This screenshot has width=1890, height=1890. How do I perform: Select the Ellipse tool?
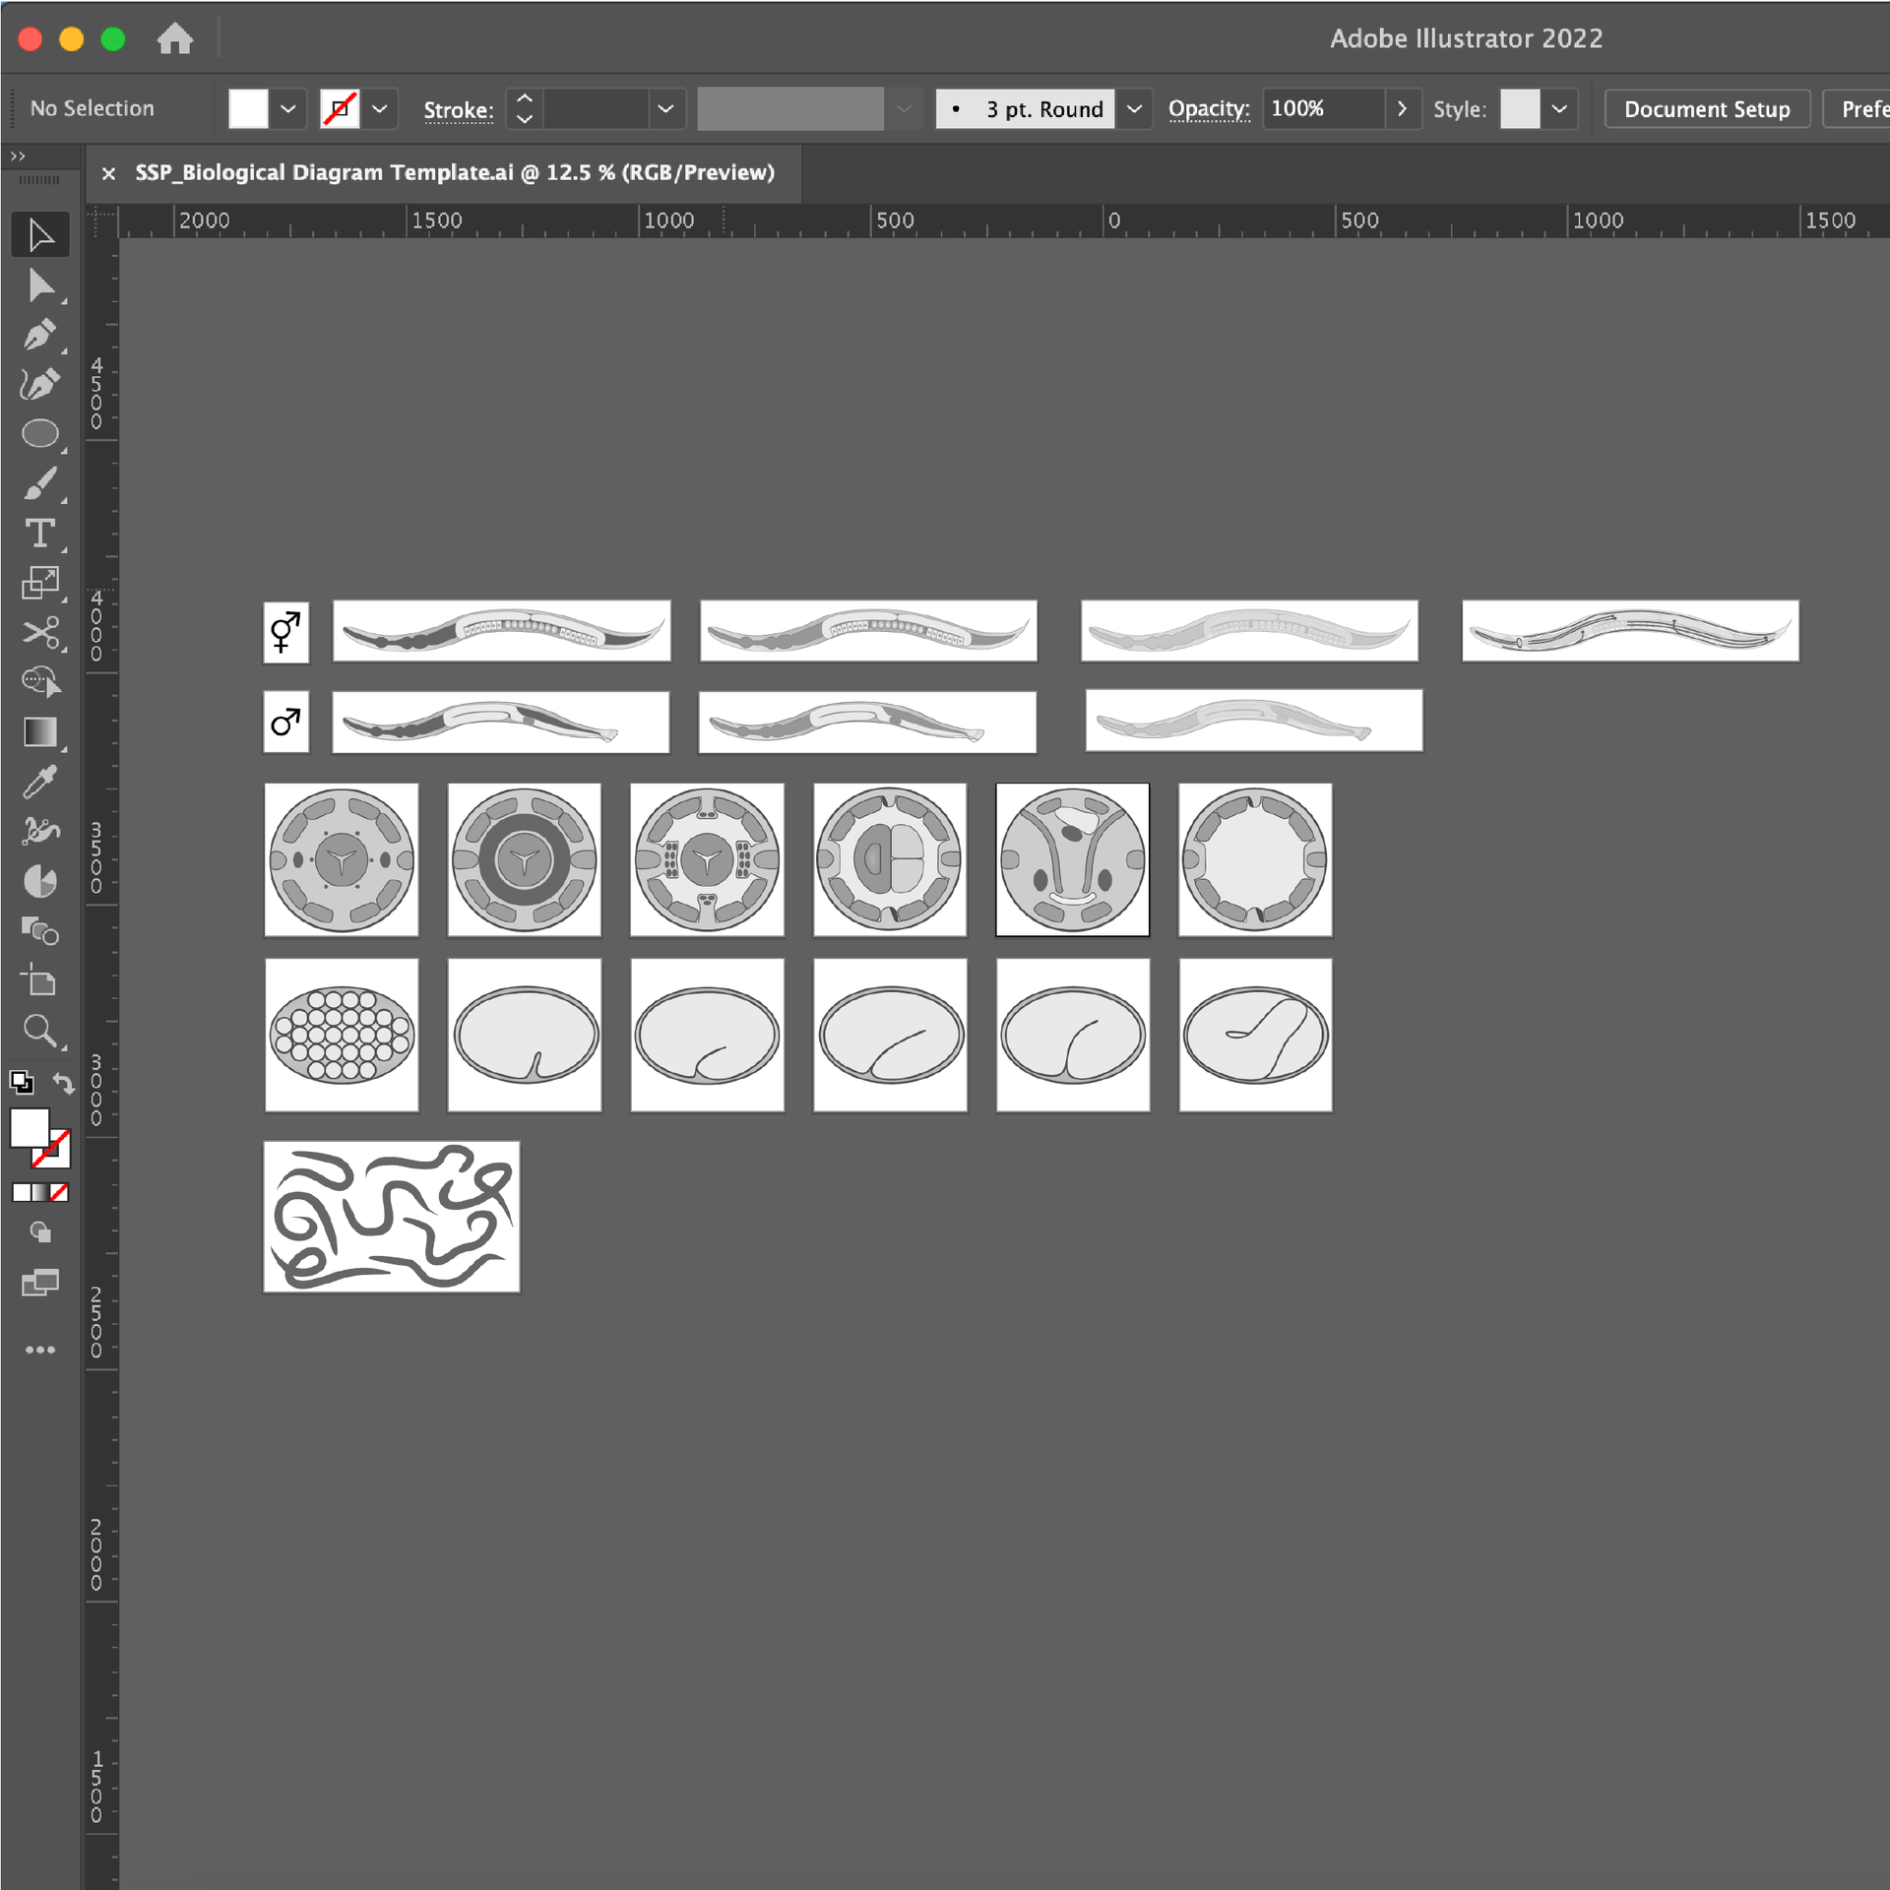40,433
